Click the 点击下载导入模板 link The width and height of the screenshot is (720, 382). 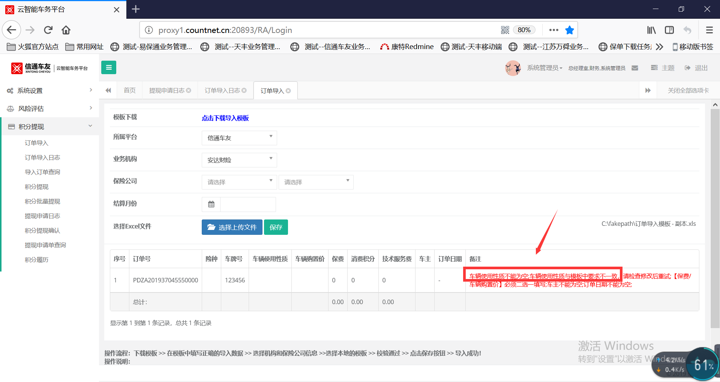pos(225,118)
